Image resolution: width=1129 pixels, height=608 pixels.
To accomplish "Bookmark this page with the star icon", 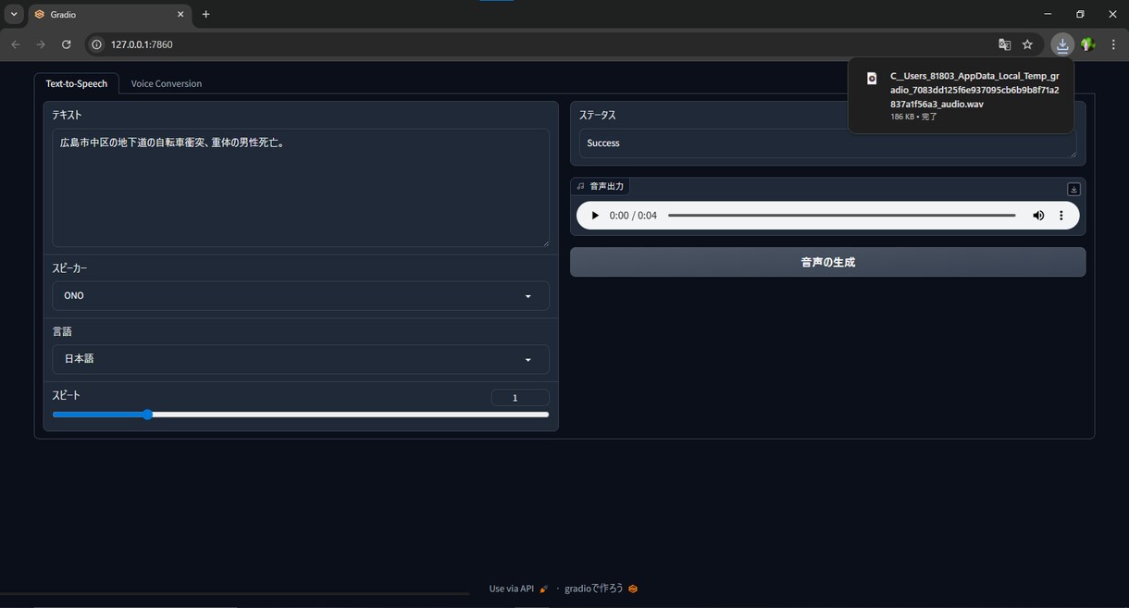I will pyautogui.click(x=1027, y=44).
